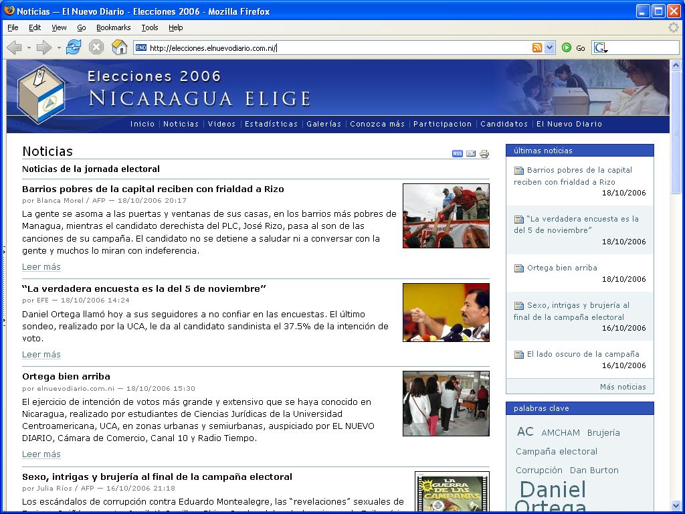Screen dimensions: 685x514
Task: Open 'La Guerra de las Campañas' poster thumbnail
Action: tap(452, 491)
